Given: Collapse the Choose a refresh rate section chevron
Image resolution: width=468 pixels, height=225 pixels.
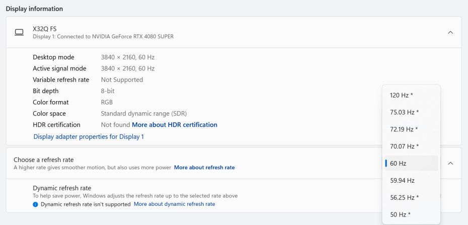Looking at the screenshot, I should (x=450, y=163).
